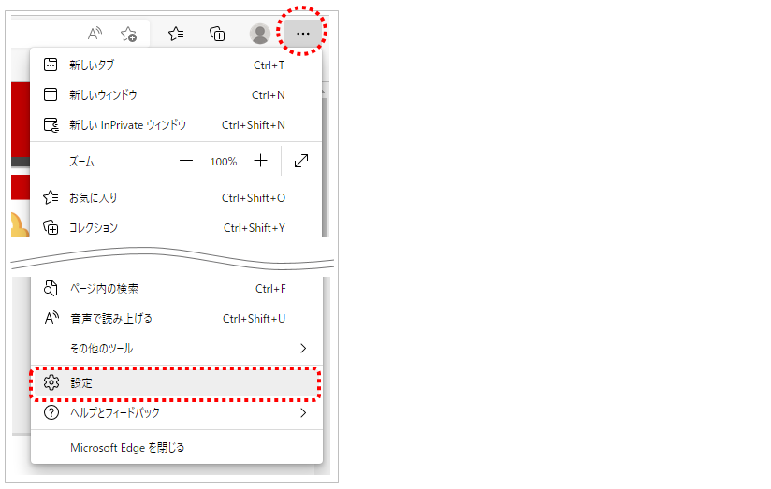Viewport: 771px width, 489px height.
Task: Click the full screen zoom arrow icon
Action: (301, 161)
